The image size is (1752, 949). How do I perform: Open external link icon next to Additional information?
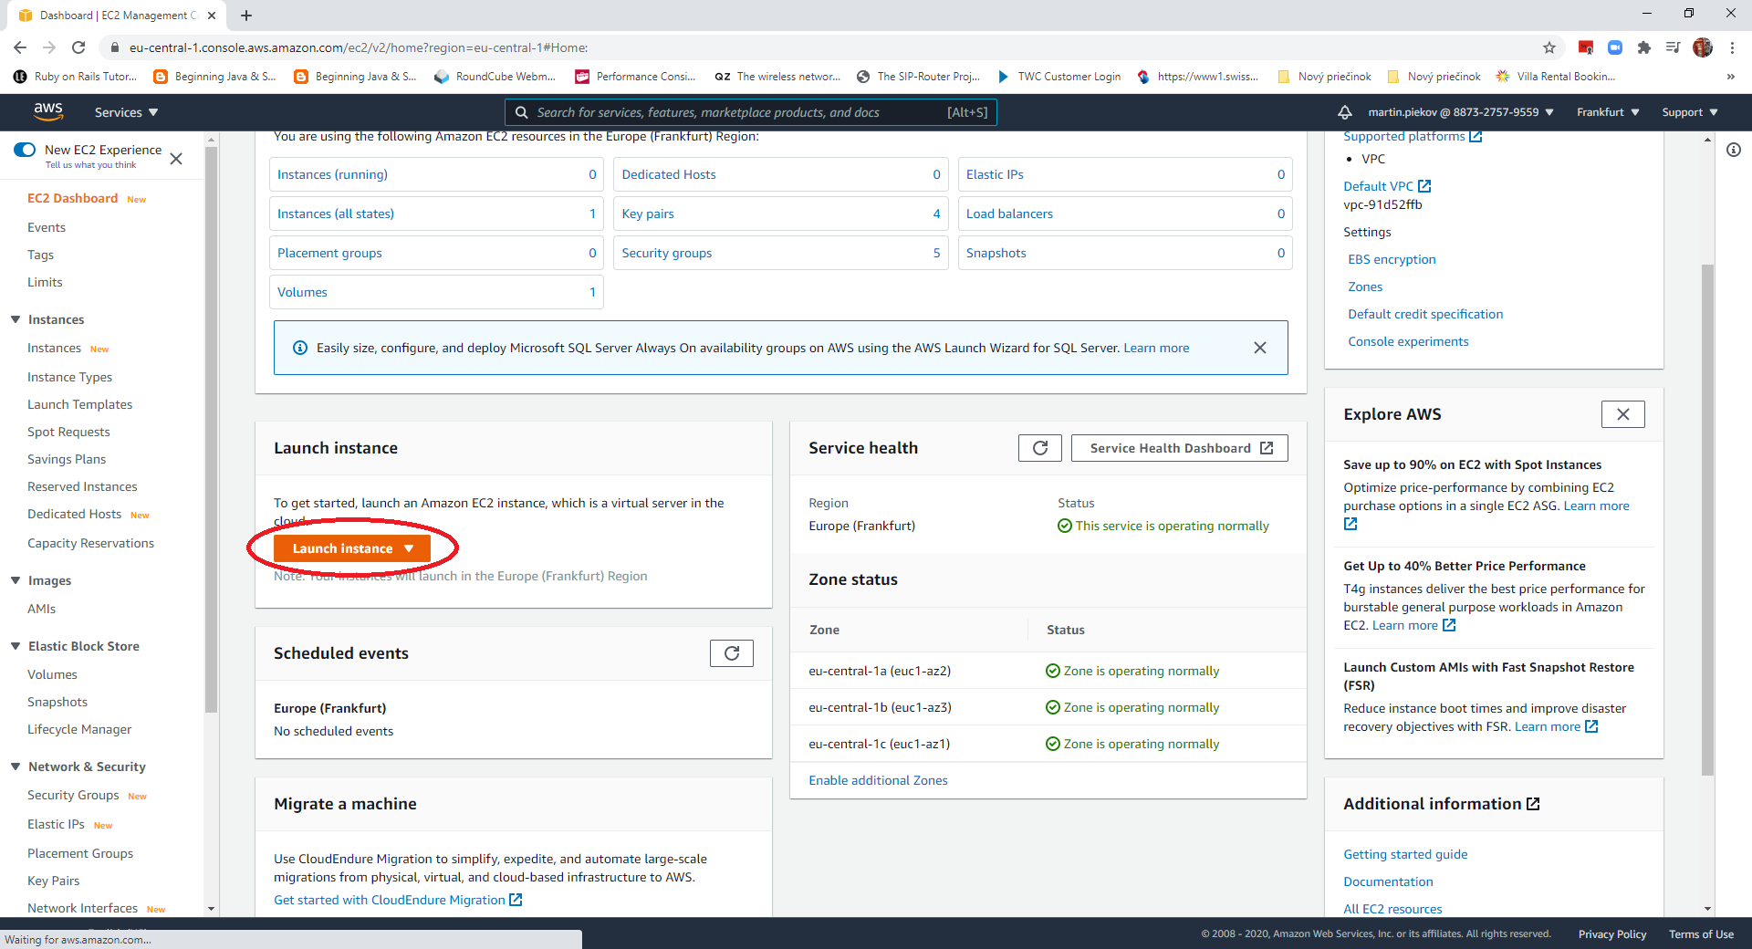[1533, 804]
